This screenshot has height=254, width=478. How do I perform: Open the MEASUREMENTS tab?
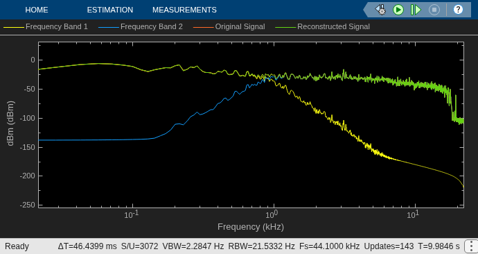[184, 10]
